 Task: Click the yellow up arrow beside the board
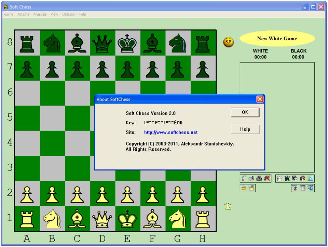coord(228,206)
